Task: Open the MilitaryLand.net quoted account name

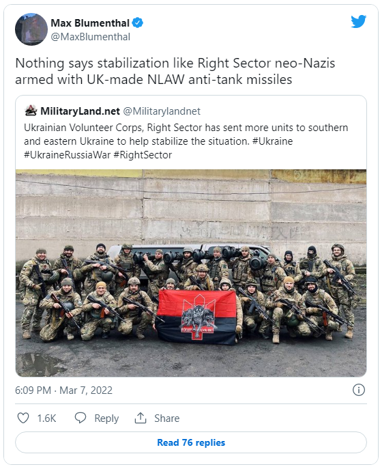Action: pos(80,111)
